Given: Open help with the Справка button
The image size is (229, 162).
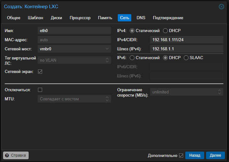Looking at the screenshot, I should [16, 155].
